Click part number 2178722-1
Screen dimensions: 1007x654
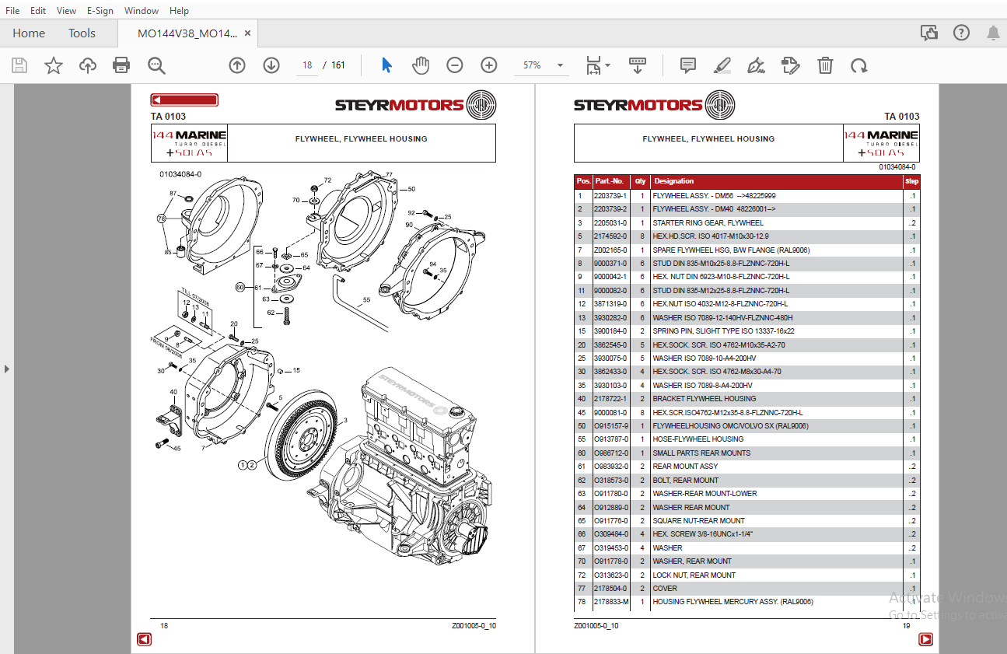pyautogui.click(x=610, y=399)
